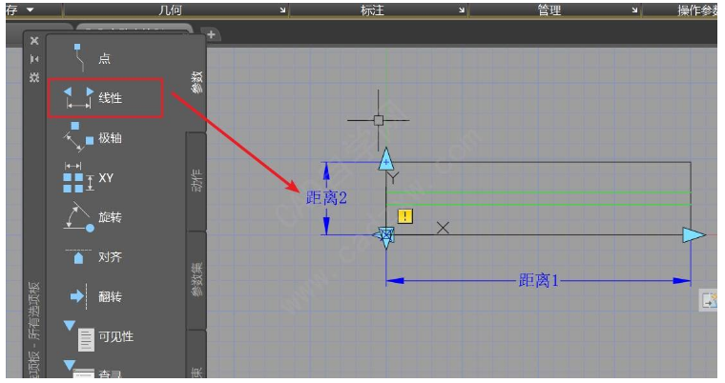Switch to the 动作 palette tab
The width and height of the screenshot is (725, 383).
(x=197, y=181)
